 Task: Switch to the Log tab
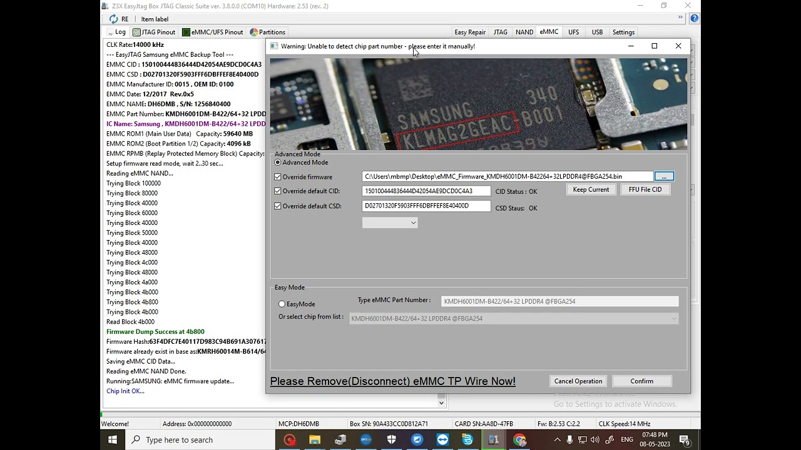116,32
